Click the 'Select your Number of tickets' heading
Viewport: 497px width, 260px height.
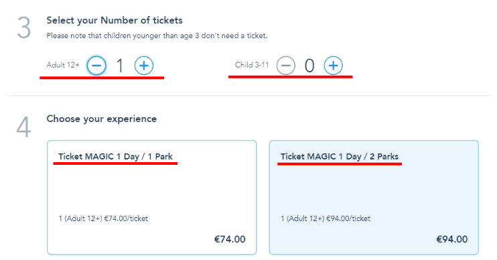click(x=115, y=20)
